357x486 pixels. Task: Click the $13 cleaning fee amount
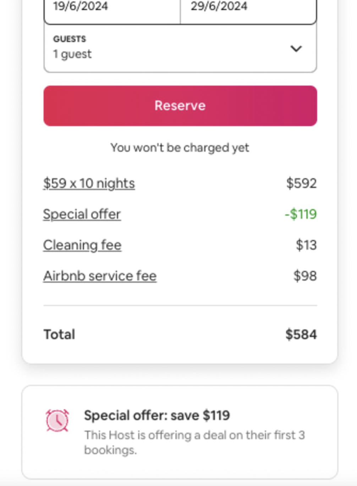(306, 245)
